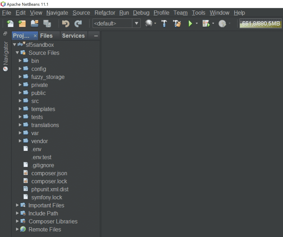This screenshot has height=237, width=283.
Task: Switch to the Services tab
Action: 74,36
